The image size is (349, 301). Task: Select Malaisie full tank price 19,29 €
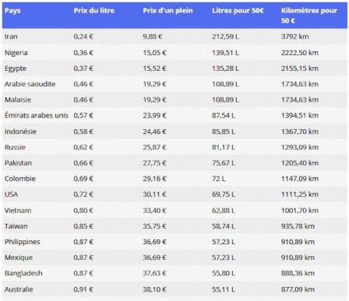[154, 100]
